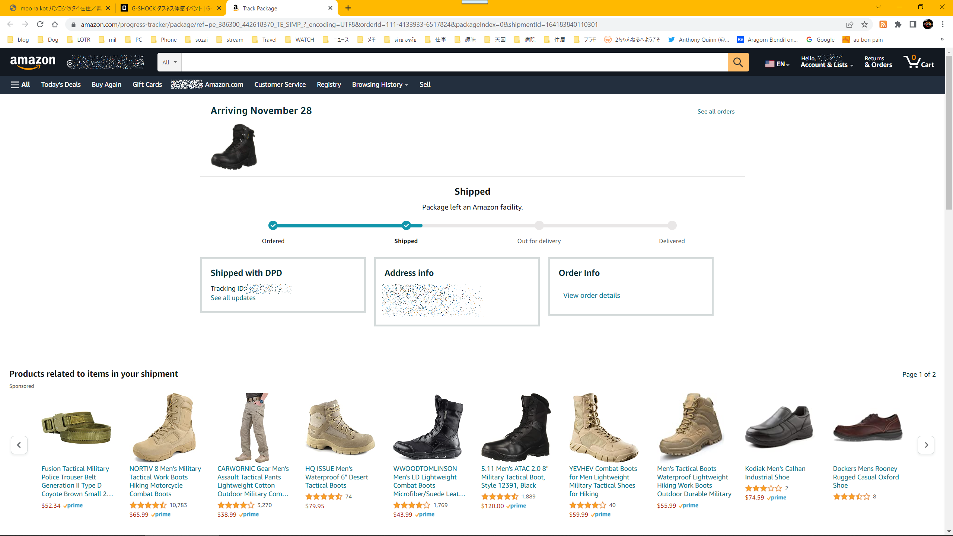The height and width of the screenshot is (536, 953).
Task: Open Today's Deals in nav bar
Action: point(61,84)
